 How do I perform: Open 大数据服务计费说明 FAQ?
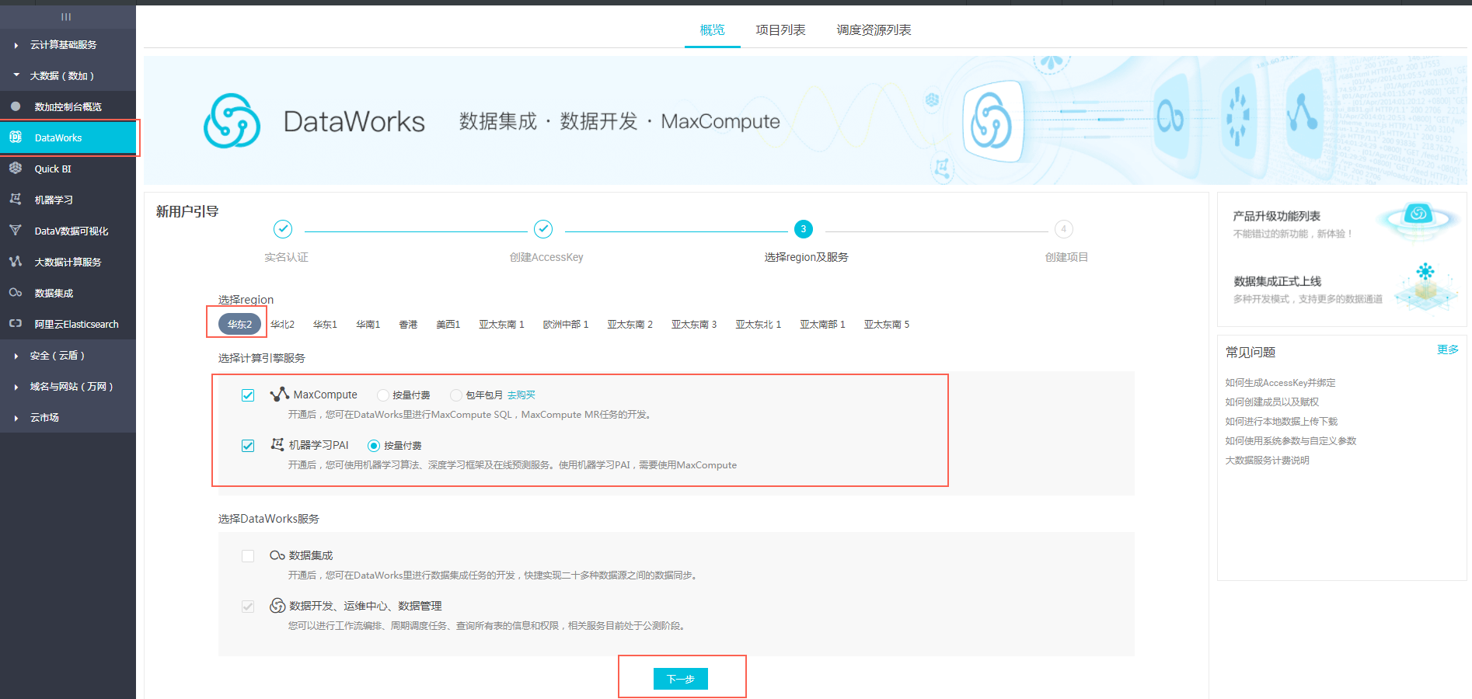pyautogui.click(x=1268, y=461)
